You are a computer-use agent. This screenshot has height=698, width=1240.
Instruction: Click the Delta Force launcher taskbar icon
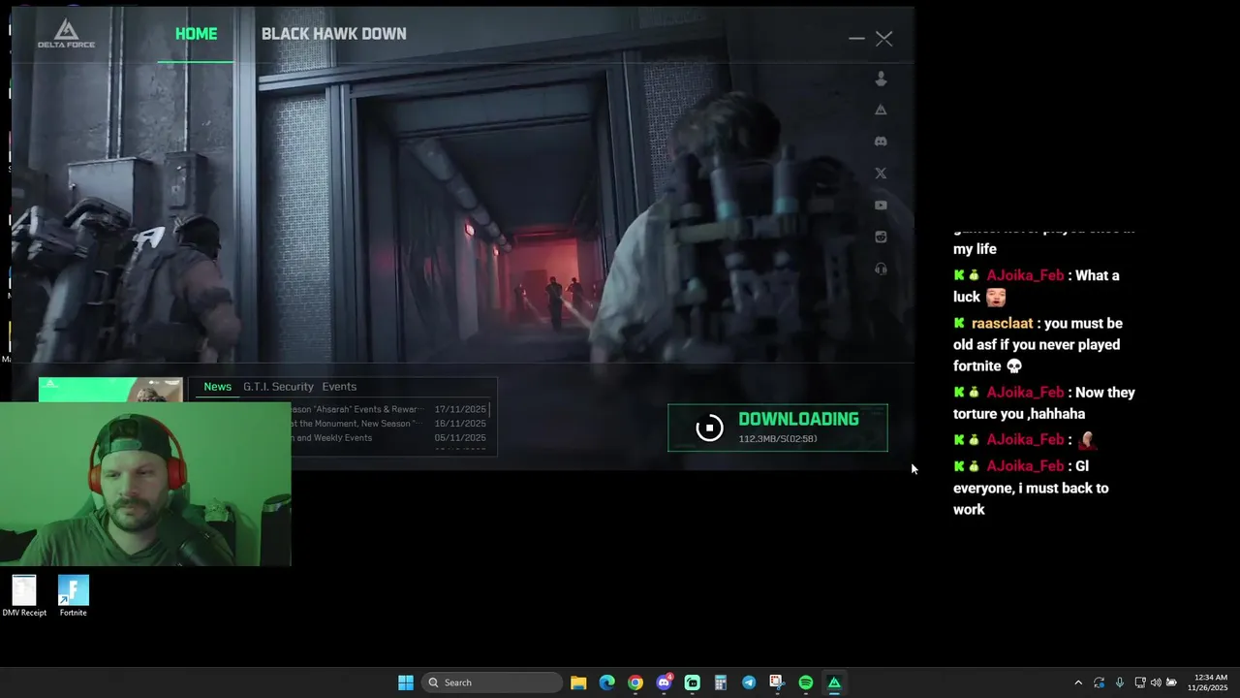[834, 682]
